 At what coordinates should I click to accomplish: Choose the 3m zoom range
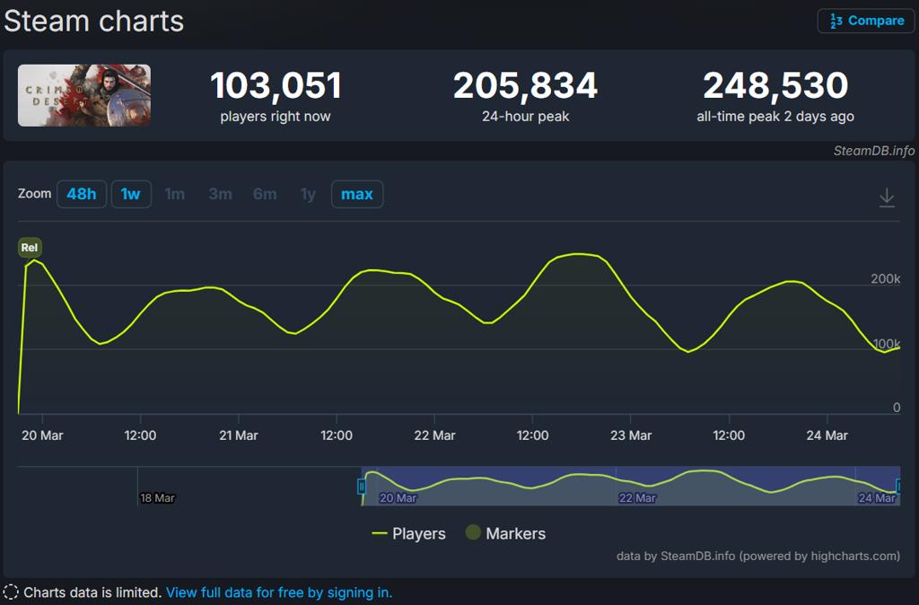[x=220, y=194]
